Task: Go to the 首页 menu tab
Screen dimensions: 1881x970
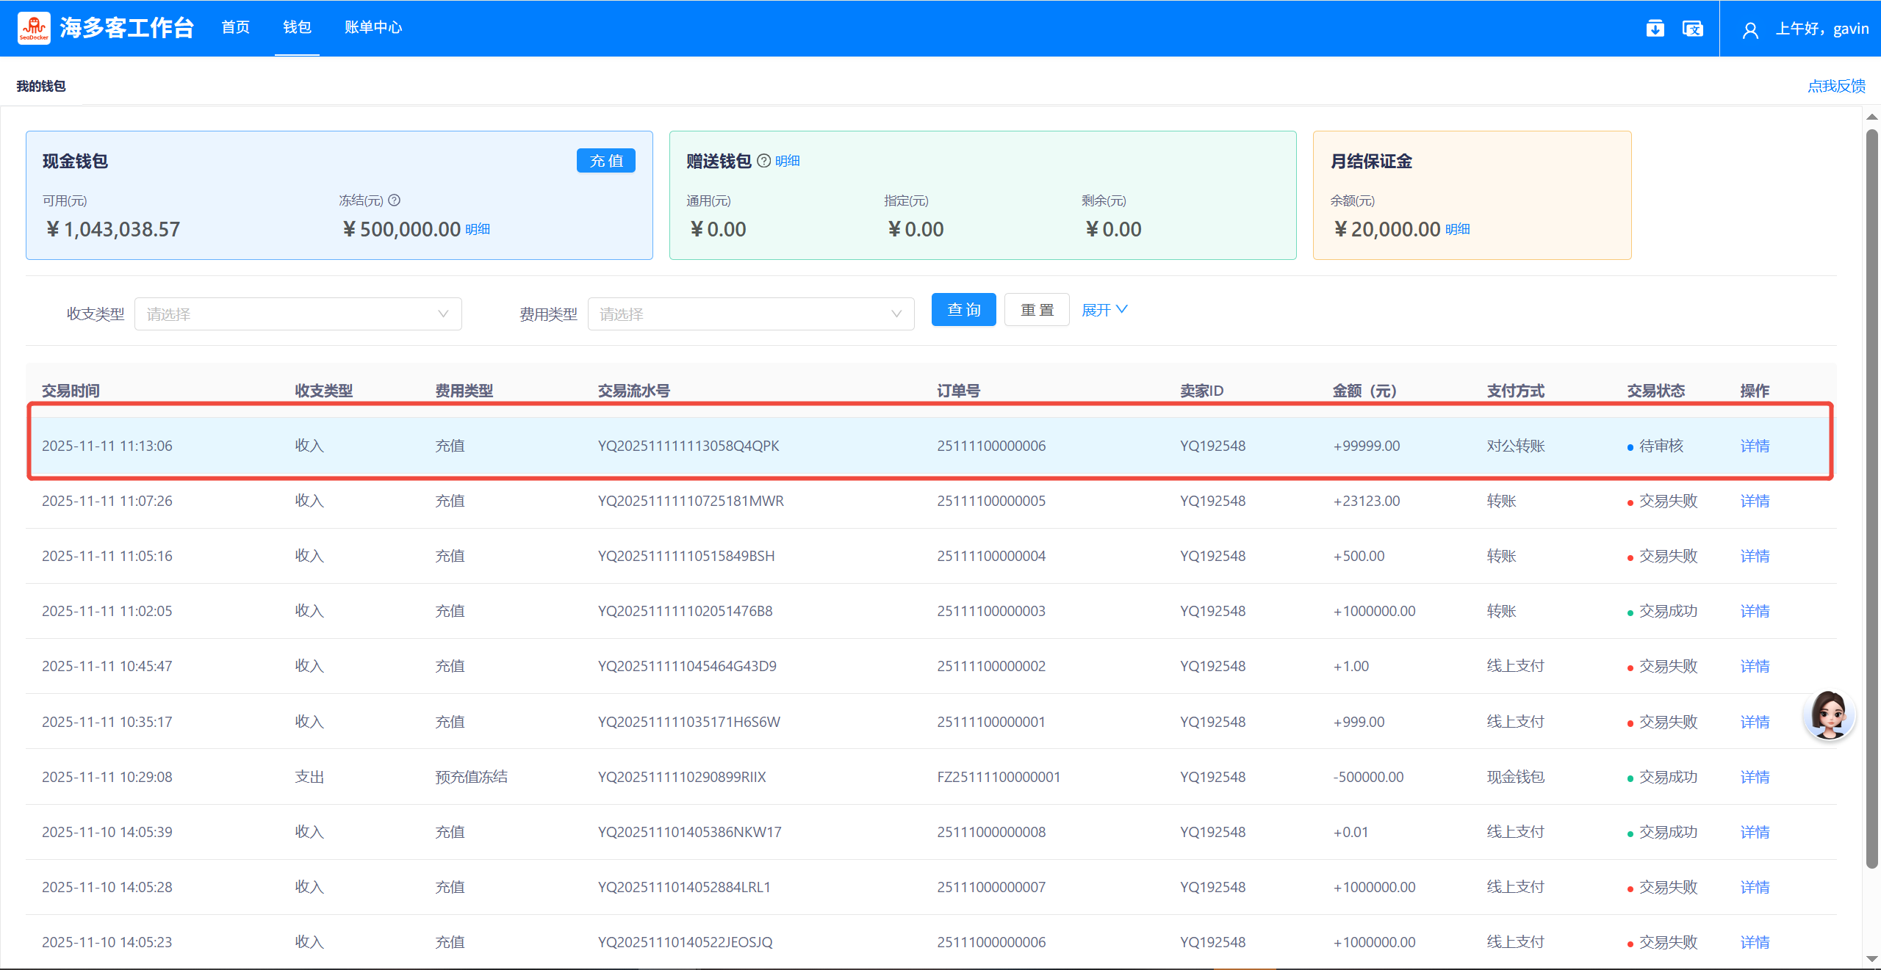Action: click(x=236, y=27)
